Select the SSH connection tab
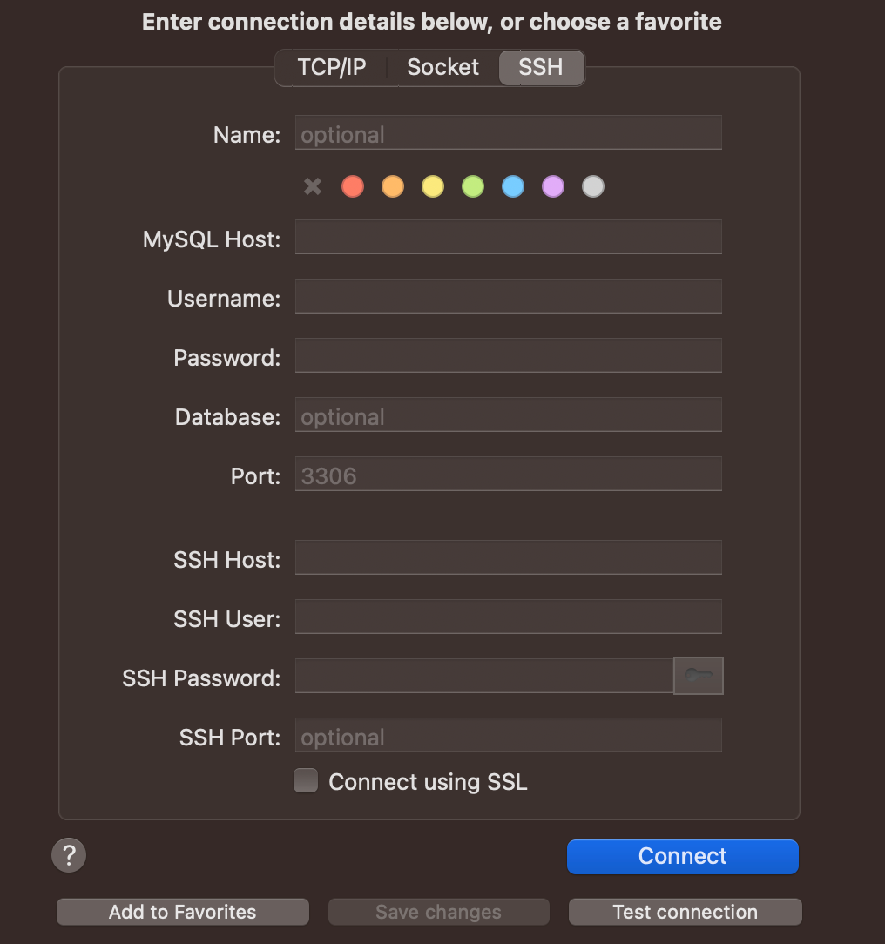 pyautogui.click(x=540, y=68)
